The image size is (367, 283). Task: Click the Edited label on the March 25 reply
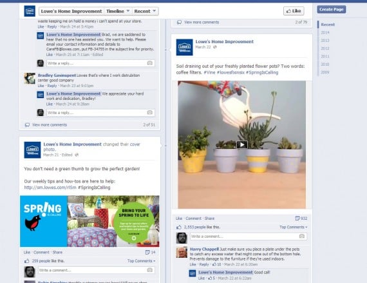tap(98, 55)
